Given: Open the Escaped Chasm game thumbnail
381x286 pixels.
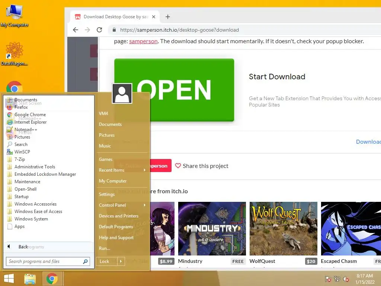Looking at the screenshot, I should 351,229.
